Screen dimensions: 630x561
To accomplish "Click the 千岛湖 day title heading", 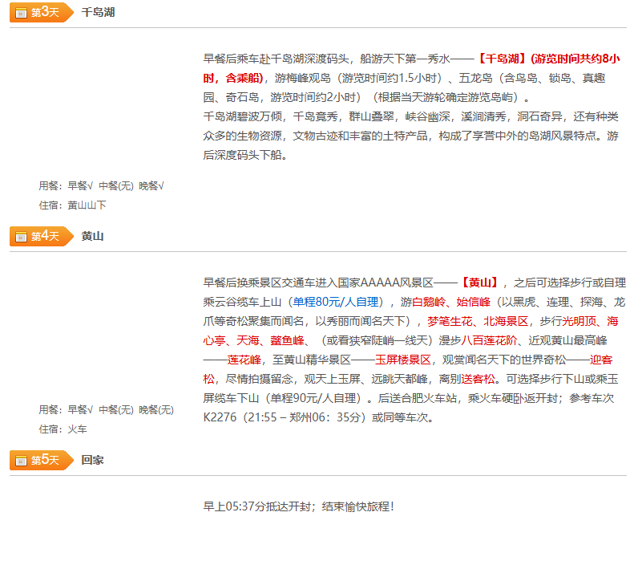I will [x=98, y=13].
